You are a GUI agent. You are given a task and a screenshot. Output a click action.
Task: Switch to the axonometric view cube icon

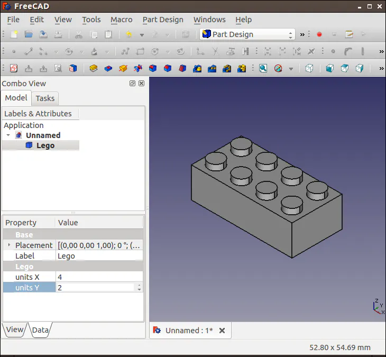[x=310, y=68]
